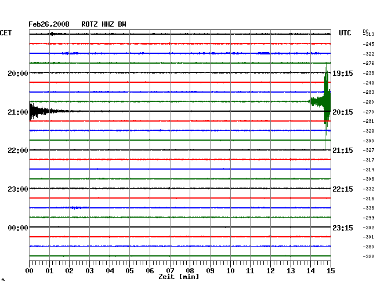Click minute tick label 05
Screen dimensions: 377x286
point(129,271)
